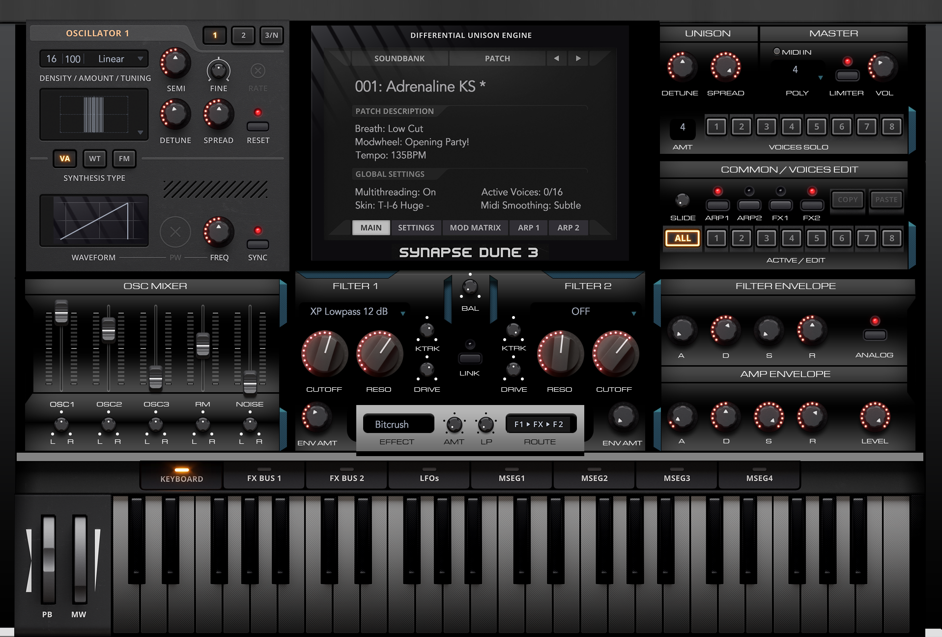Viewport: 942px width, 637px height.
Task: Click the NOISE pan knob
Action: pos(250,424)
